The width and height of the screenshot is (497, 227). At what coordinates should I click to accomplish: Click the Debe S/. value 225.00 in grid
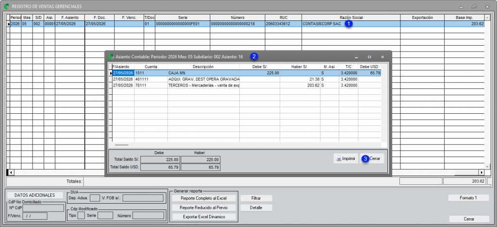click(260, 73)
